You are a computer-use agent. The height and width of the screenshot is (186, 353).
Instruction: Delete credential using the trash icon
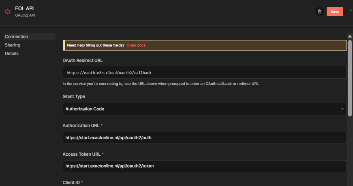coord(319,12)
